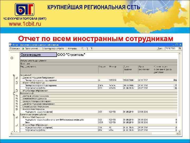Open the calendar picker beside the date field

180,49
